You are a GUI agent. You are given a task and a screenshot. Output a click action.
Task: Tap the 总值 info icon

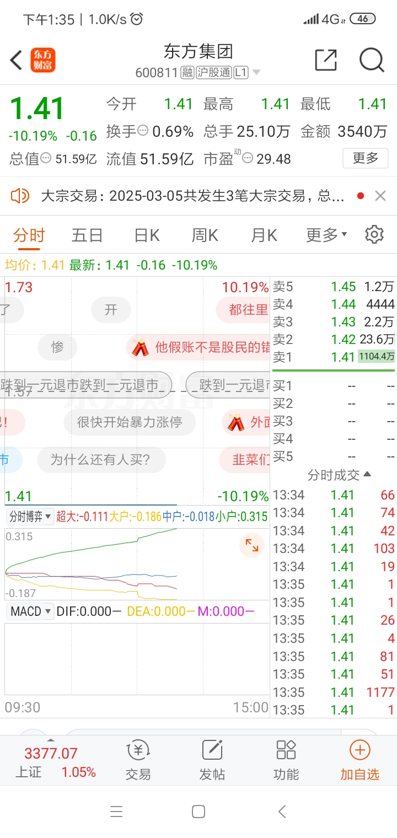[x=46, y=159]
